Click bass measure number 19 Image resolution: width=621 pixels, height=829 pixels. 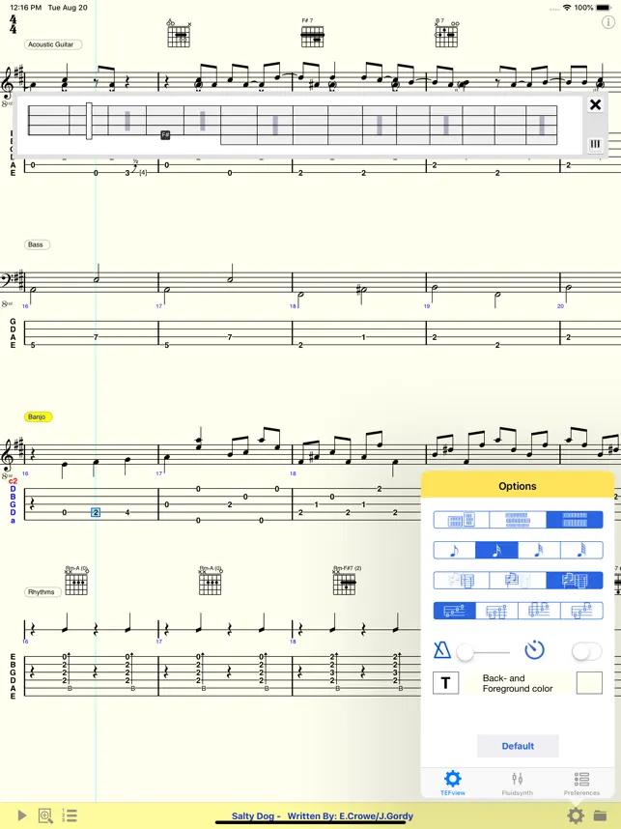click(x=427, y=306)
